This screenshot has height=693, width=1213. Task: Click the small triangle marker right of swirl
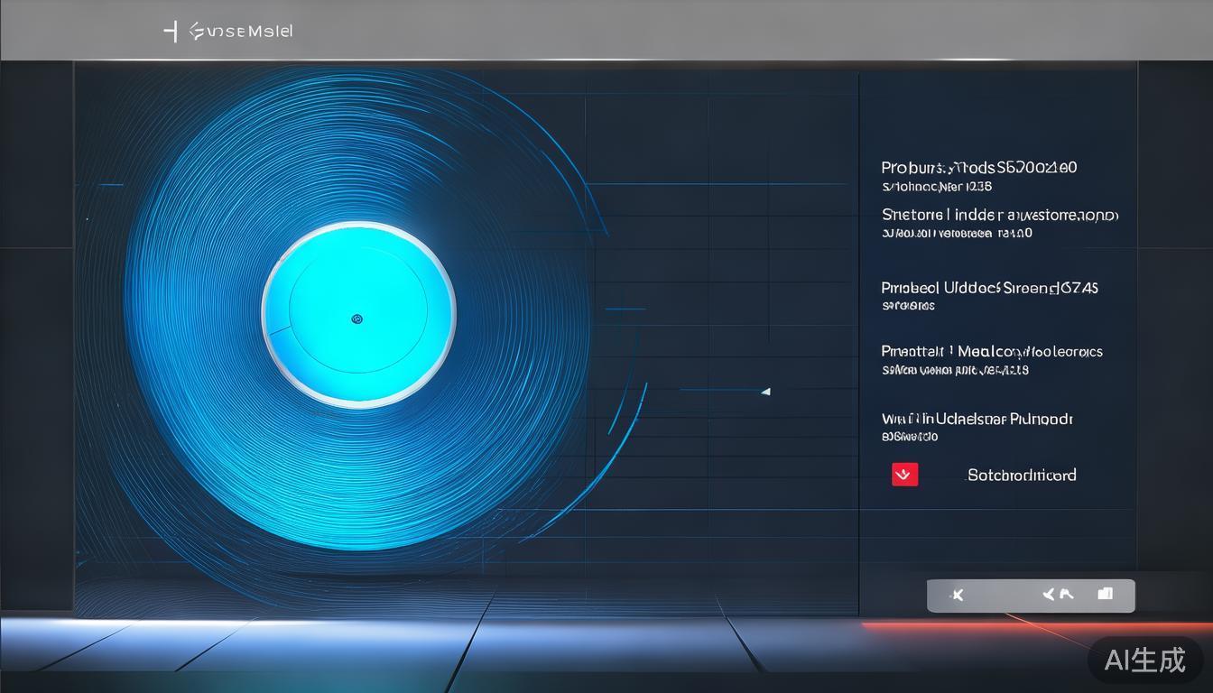point(765,392)
